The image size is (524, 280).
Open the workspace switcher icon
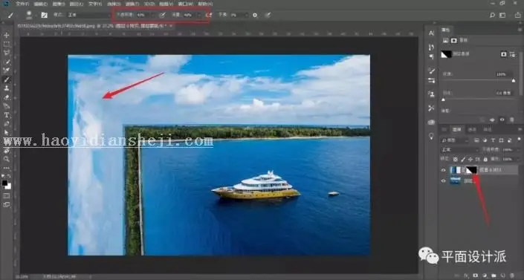point(502,15)
